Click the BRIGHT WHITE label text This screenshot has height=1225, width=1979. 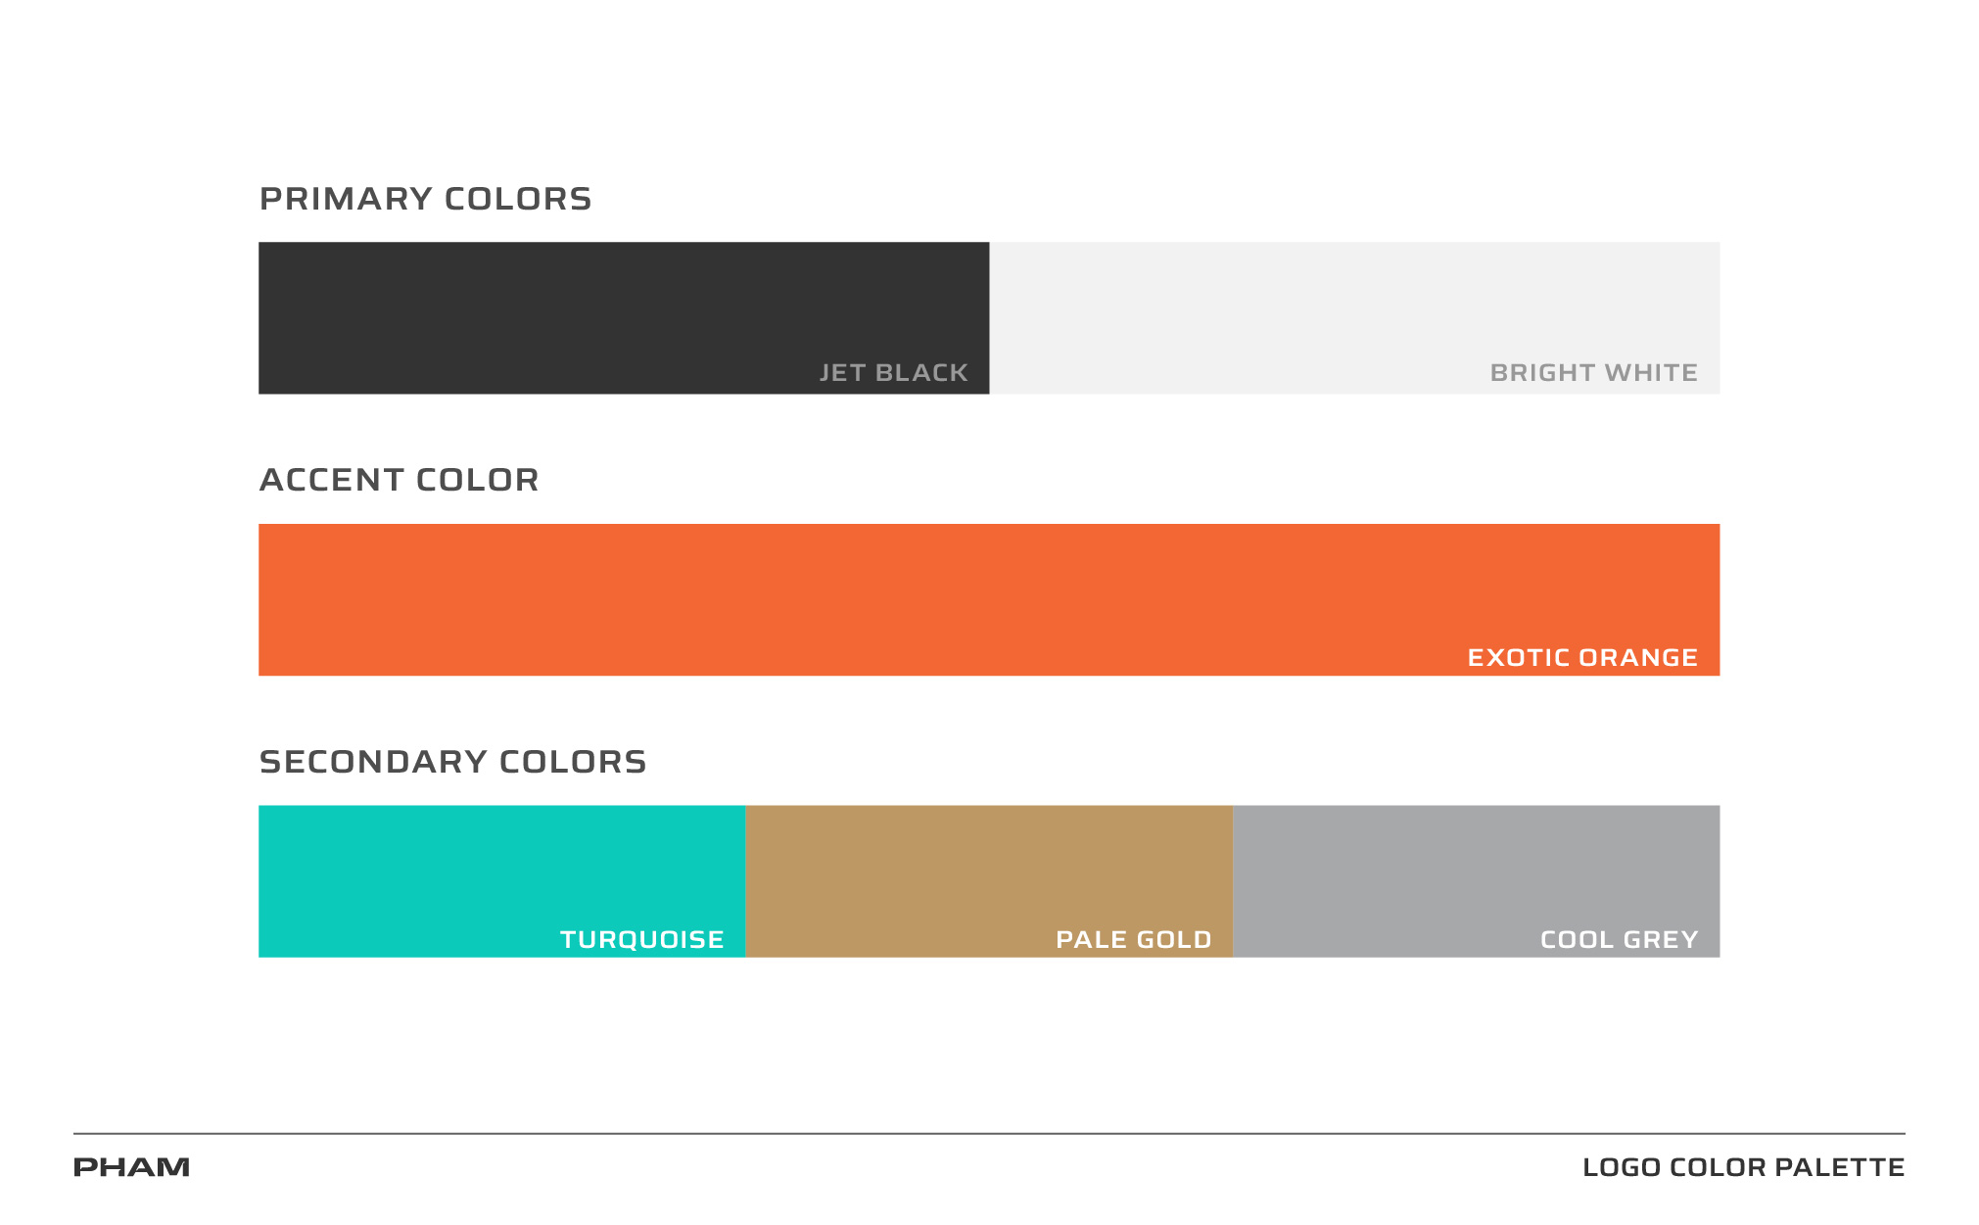[x=1594, y=373]
